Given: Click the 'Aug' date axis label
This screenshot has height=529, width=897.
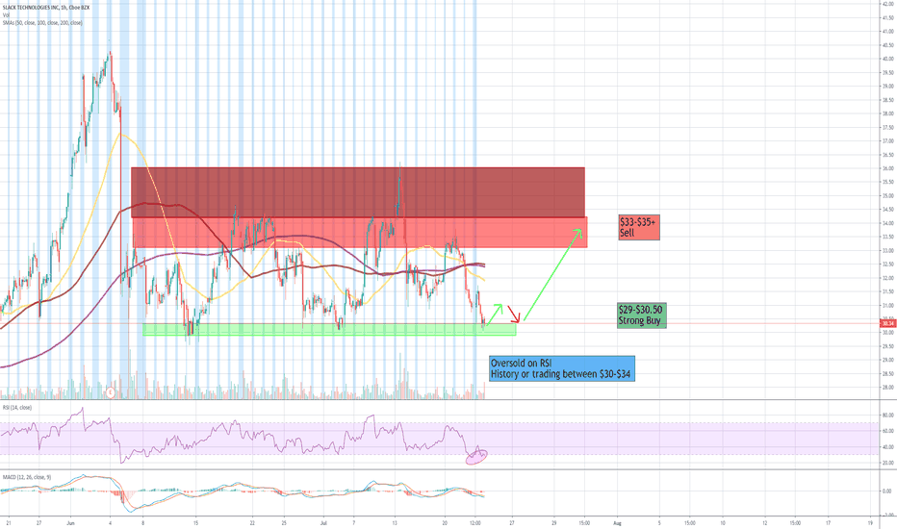Looking at the screenshot, I should [x=617, y=522].
